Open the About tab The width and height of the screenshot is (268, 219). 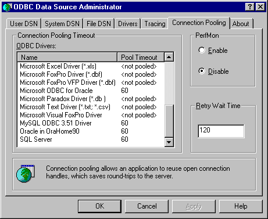241,24
